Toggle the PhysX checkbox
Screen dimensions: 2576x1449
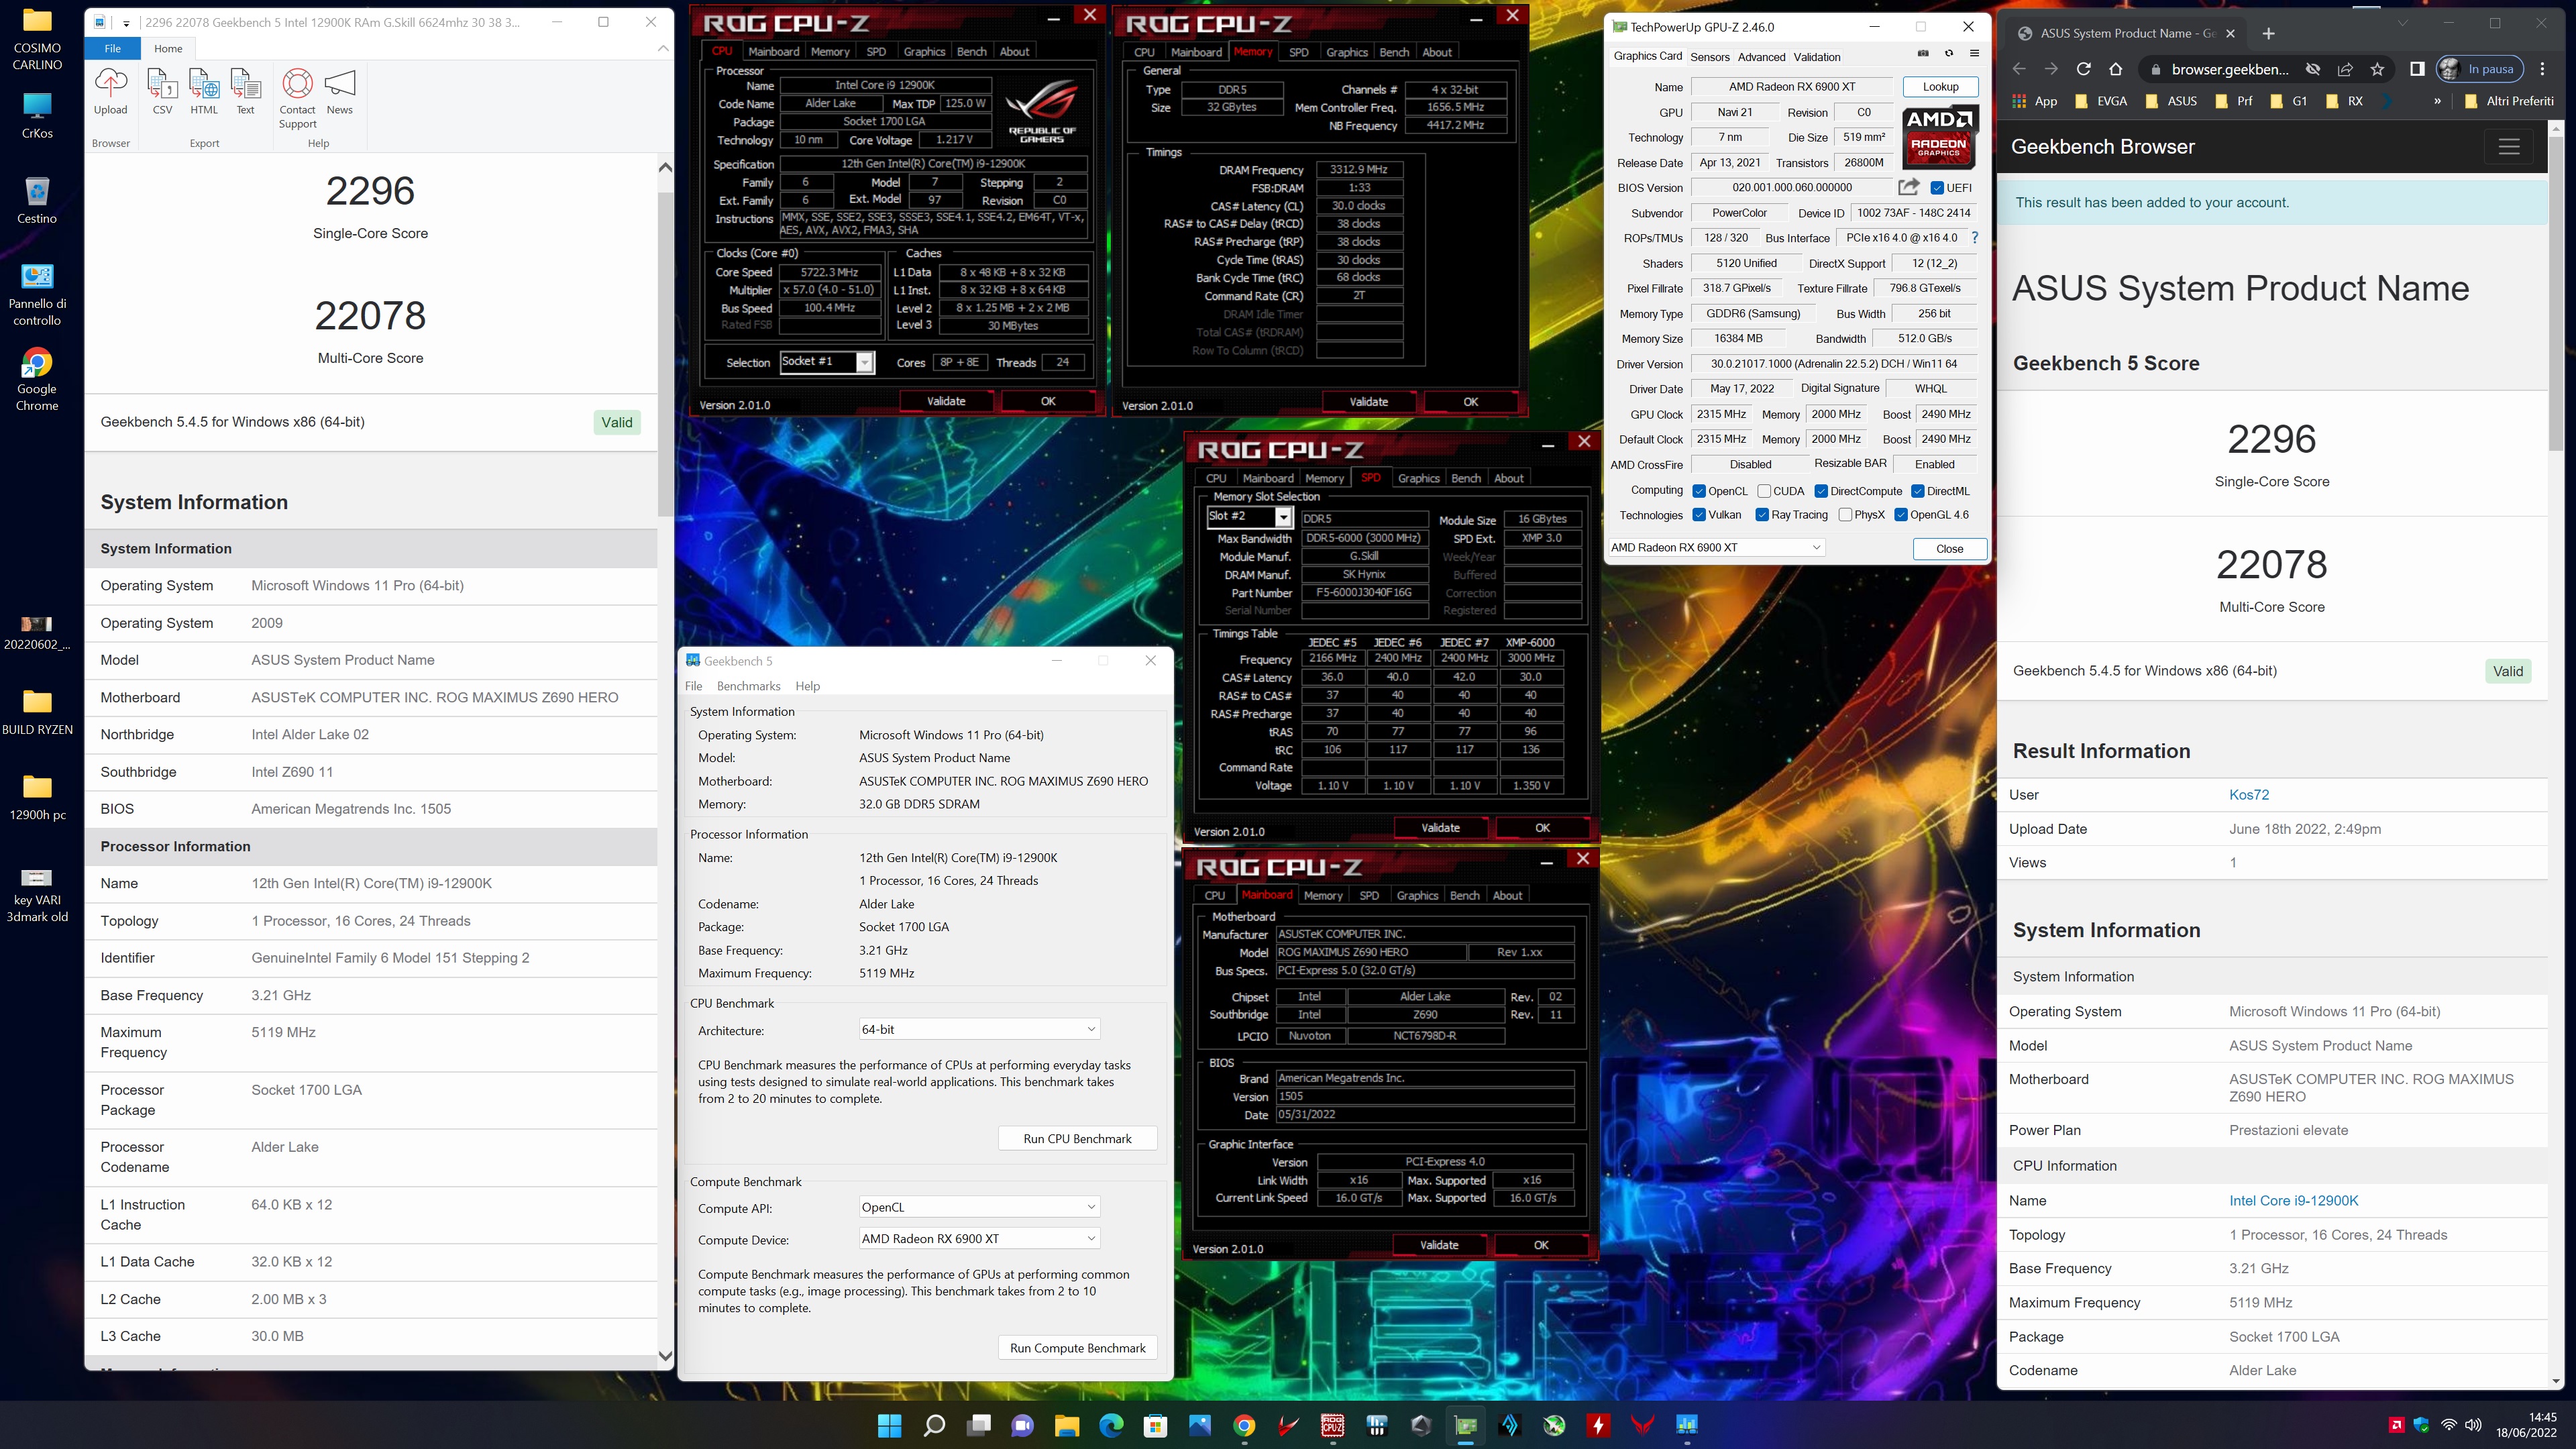(x=1845, y=515)
